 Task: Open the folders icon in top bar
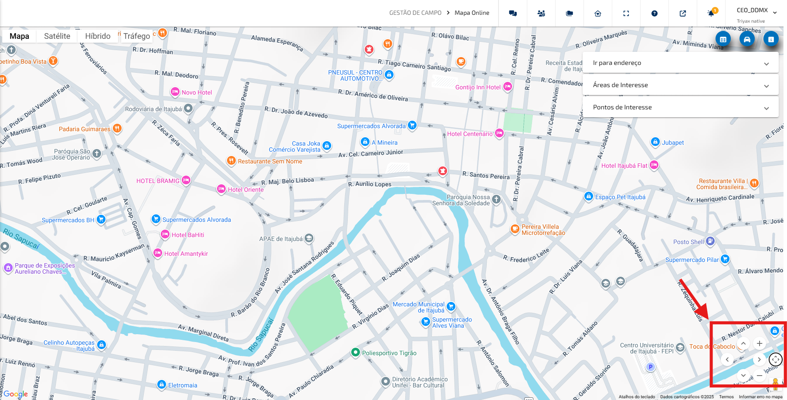pyautogui.click(x=570, y=14)
